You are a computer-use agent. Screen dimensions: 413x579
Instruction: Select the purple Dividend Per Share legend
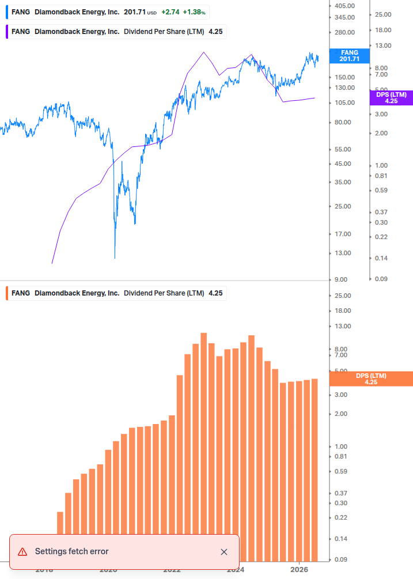point(116,32)
